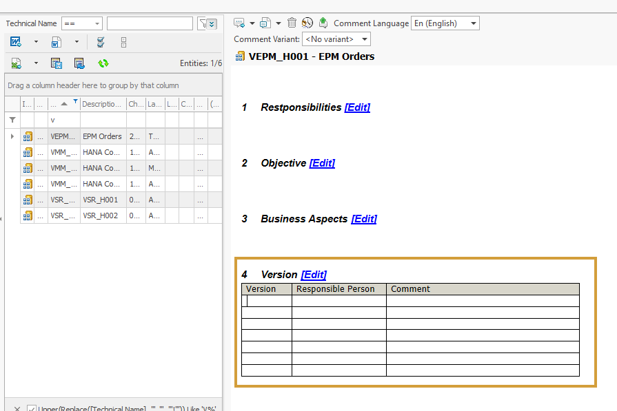Open the equals operator dropdown

pos(81,23)
